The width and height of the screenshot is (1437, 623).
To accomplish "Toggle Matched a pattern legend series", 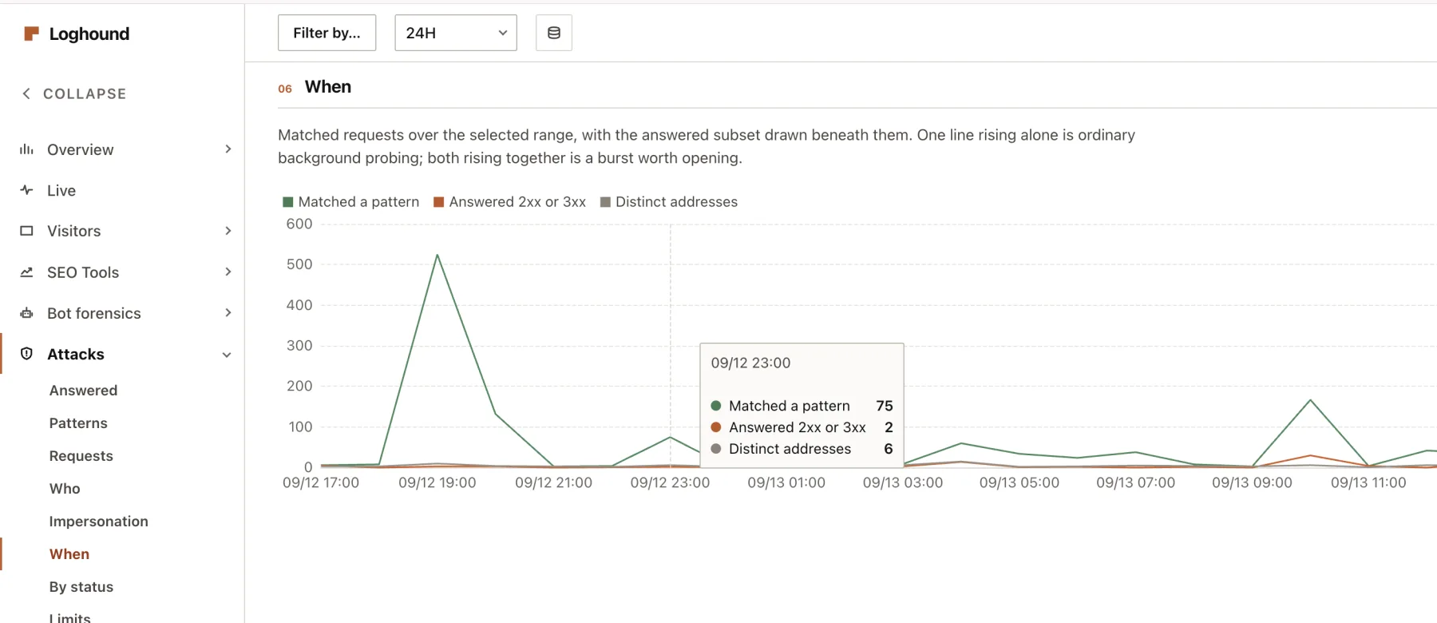I will click(350, 202).
